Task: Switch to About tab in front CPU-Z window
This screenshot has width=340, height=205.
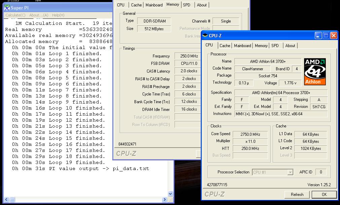Action: pos(290,45)
